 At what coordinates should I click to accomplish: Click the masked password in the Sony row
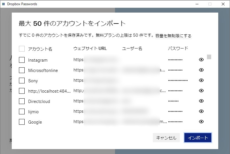tap(178, 80)
